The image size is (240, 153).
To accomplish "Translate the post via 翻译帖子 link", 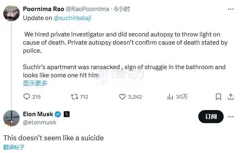I will (14, 147).
